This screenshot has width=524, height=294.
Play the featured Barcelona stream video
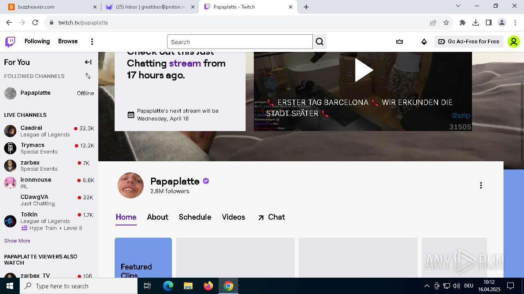pyautogui.click(x=364, y=70)
